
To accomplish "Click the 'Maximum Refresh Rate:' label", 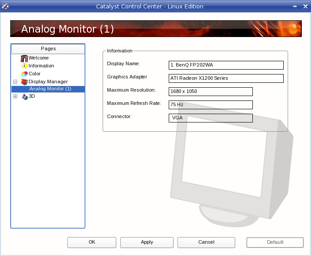I will click(x=134, y=104).
